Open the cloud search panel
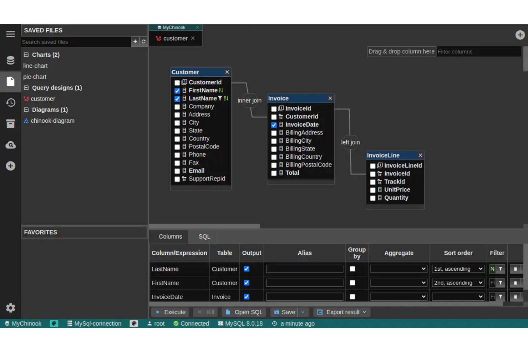Viewport: 528px width, 352px height. [10, 145]
